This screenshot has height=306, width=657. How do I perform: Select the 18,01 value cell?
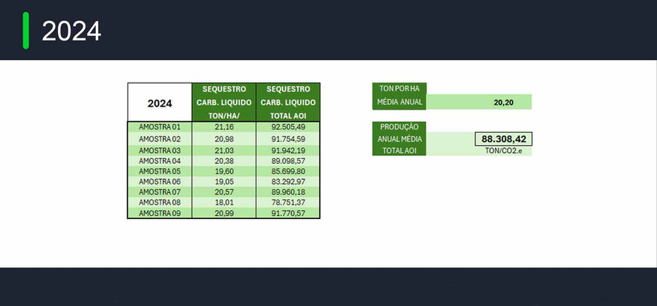223,202
